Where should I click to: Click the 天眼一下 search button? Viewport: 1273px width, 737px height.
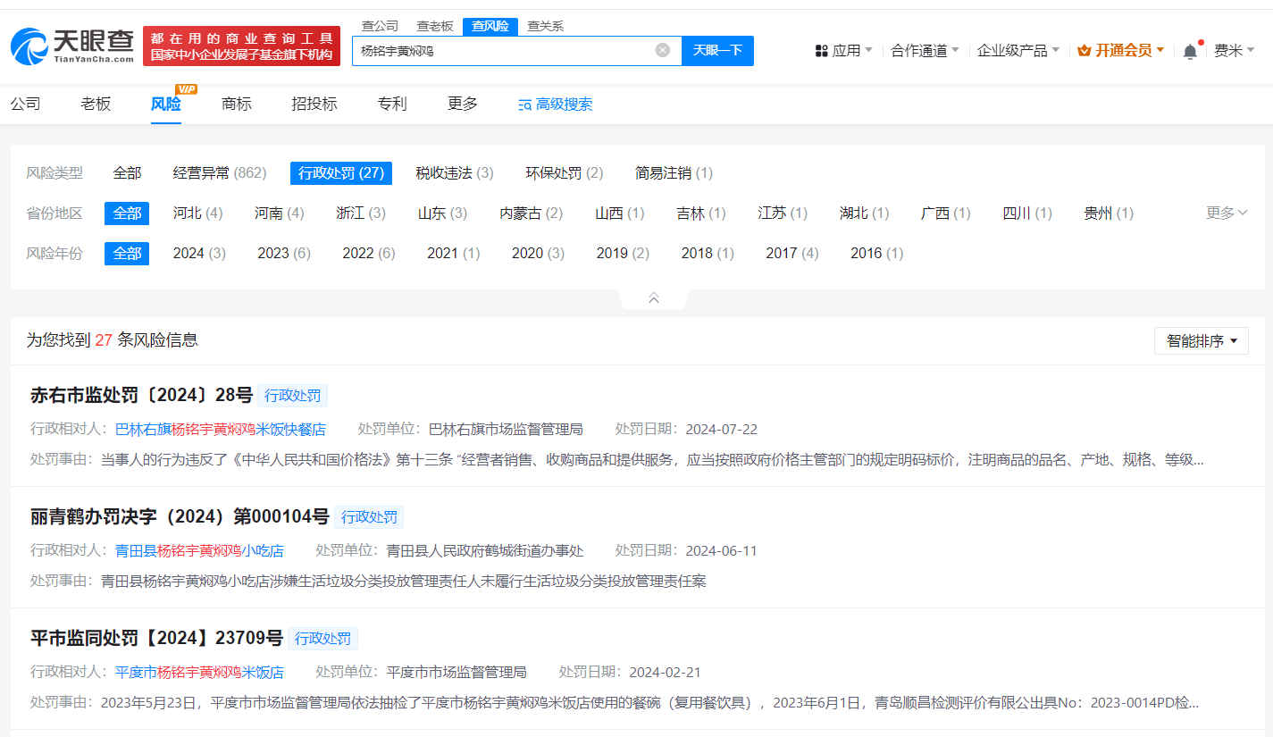click(x=717, y=50)
